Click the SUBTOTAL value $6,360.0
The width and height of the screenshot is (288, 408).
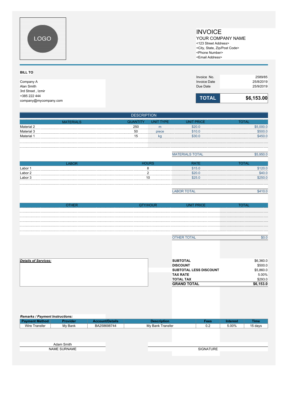261,261
